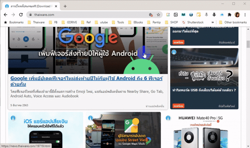
Task: Select the Thaiware browser tab
Action: [x=31, y=6]
